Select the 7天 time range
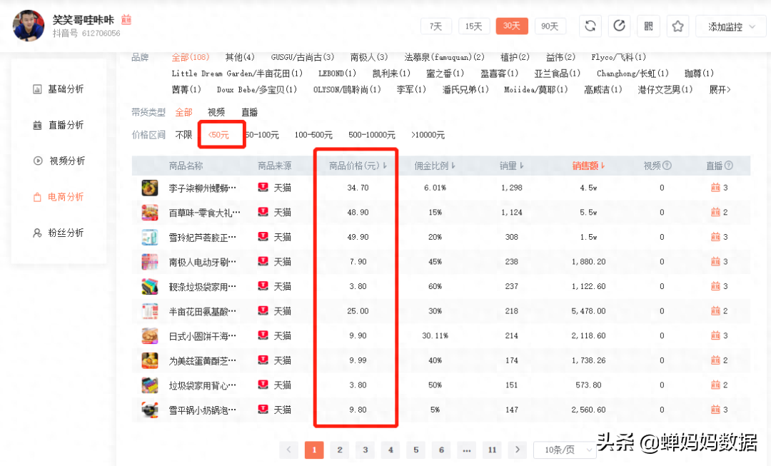 [x=436, y=26]
